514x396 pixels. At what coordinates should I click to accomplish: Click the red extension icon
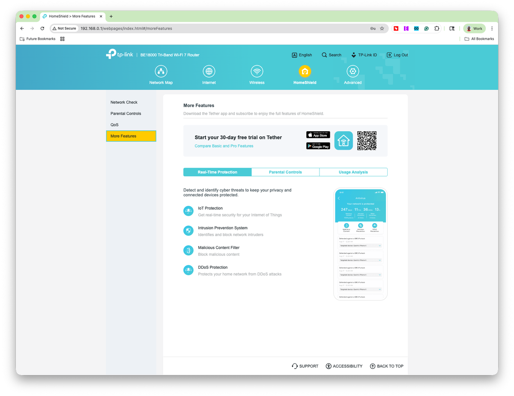[x=396, y=29]
